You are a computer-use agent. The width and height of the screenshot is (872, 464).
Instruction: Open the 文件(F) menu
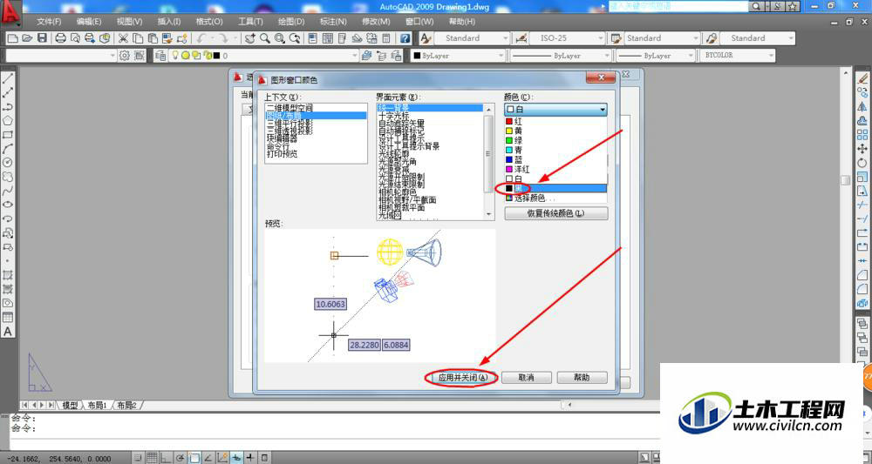click(48, 22)
